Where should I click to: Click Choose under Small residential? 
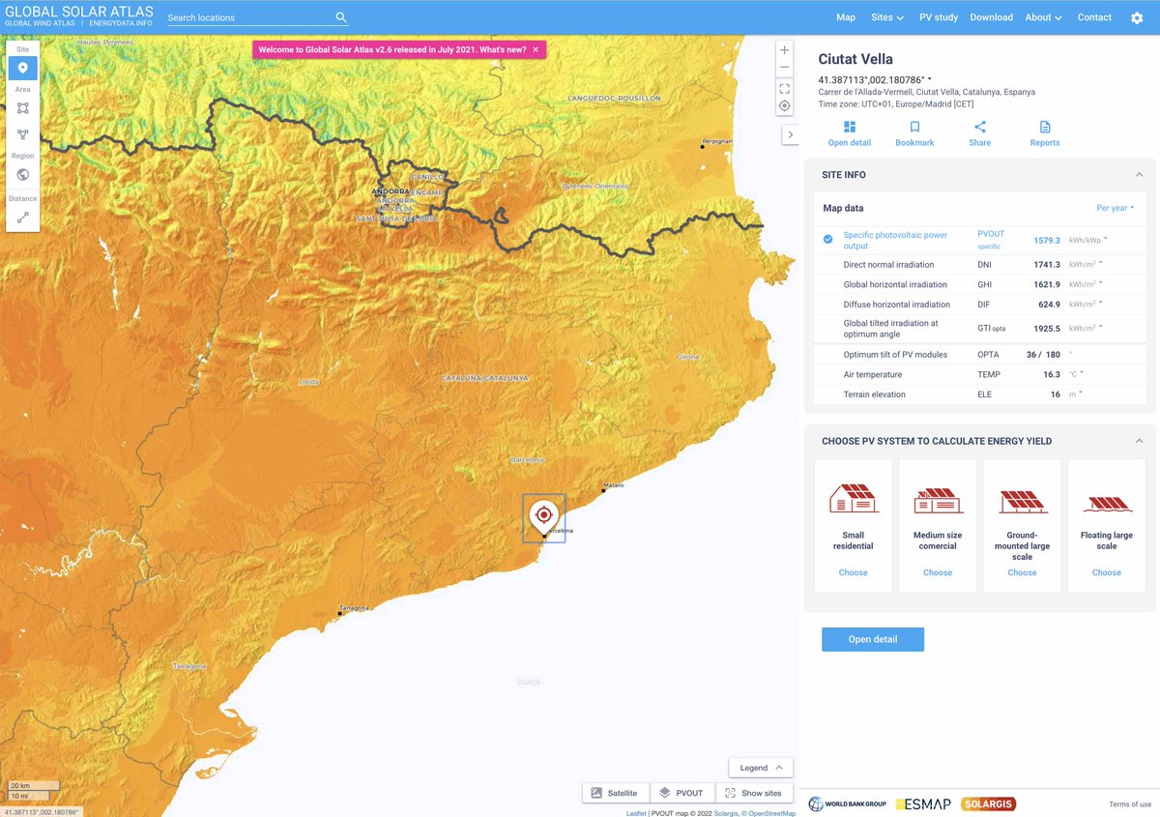(x=854, y=572)
